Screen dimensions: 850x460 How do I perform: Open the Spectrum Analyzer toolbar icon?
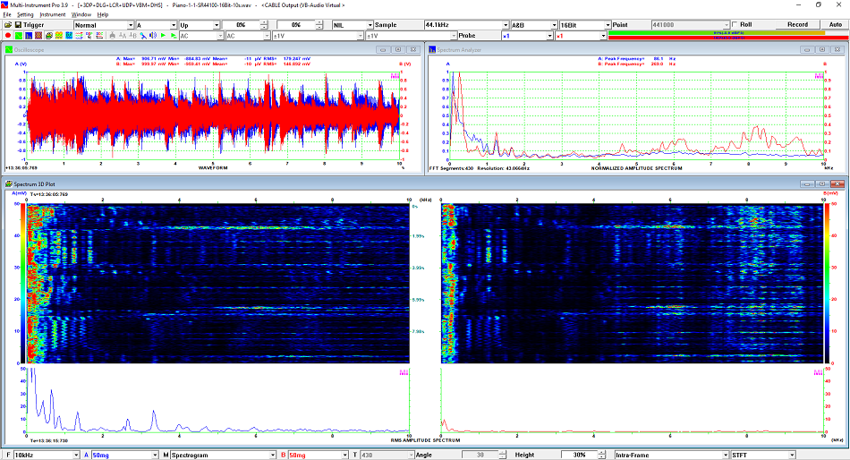point(28,36)
